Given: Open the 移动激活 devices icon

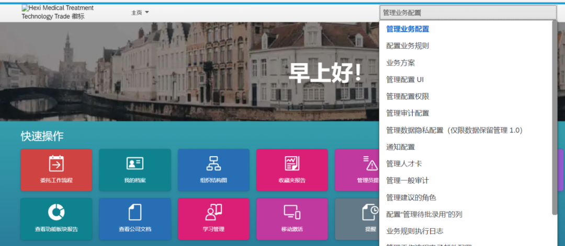Looking at the screenshot, I should [292, 212].
